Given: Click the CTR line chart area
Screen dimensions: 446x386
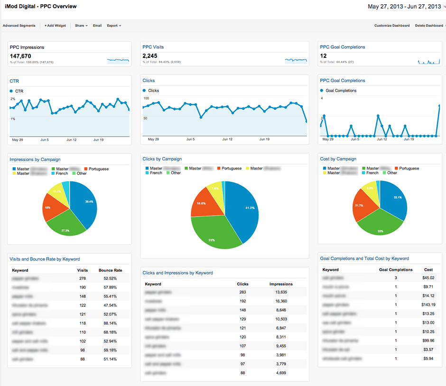Looking at the screenshot, I should point(70,117).
